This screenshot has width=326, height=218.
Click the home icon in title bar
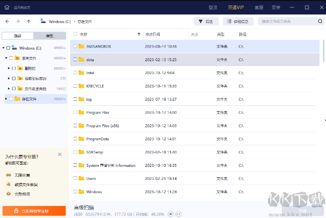tap(8, 8)
